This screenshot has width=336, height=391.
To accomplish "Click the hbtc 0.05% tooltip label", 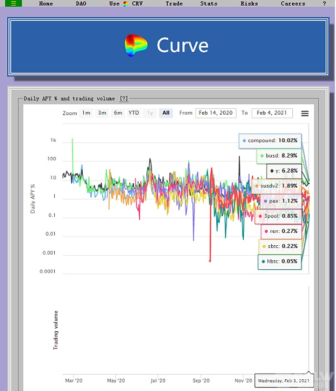I will pyautogui.click(x=280, y=261).
